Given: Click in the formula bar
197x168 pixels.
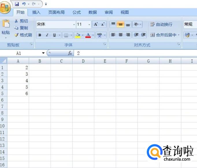Looking at the screenshot, I should pos(135,53).
